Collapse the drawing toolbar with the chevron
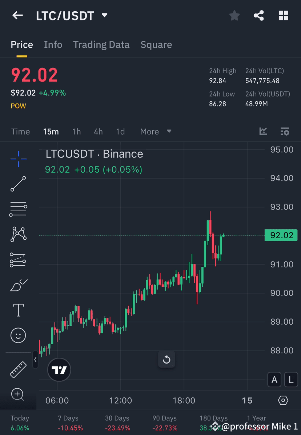The width and height of the screenshot is (301, 435). [36, 360]
